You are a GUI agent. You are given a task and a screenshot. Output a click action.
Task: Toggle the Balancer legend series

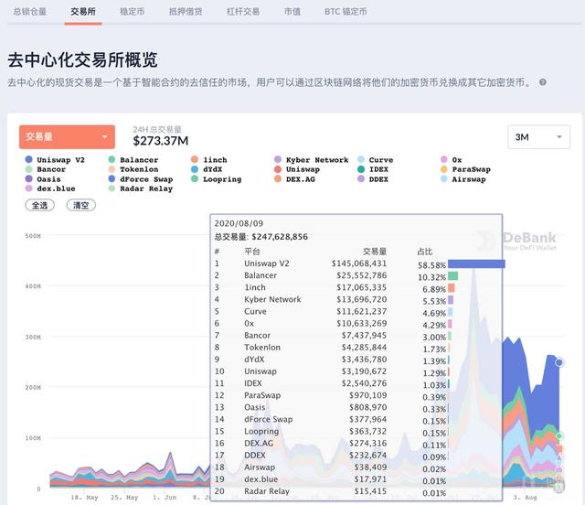[x=133, y=160]
